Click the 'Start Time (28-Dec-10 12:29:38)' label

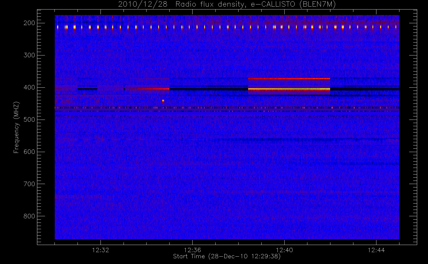click(227, 256)
